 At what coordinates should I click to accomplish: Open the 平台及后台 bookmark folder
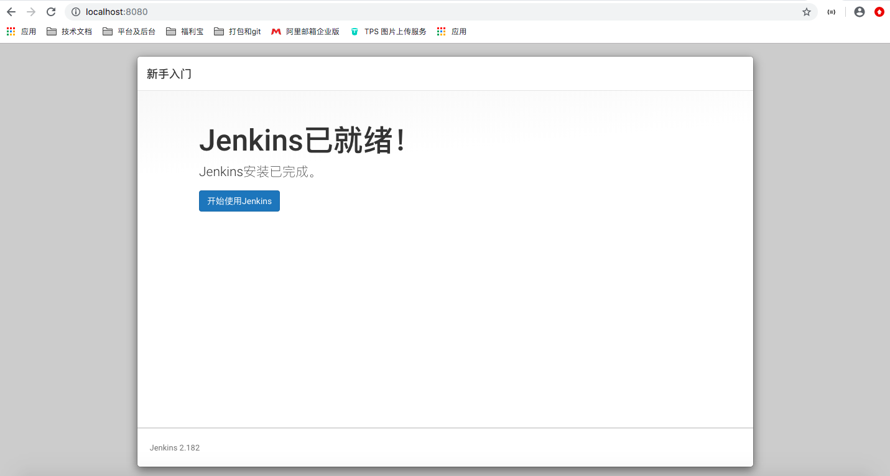pos(129,32)
